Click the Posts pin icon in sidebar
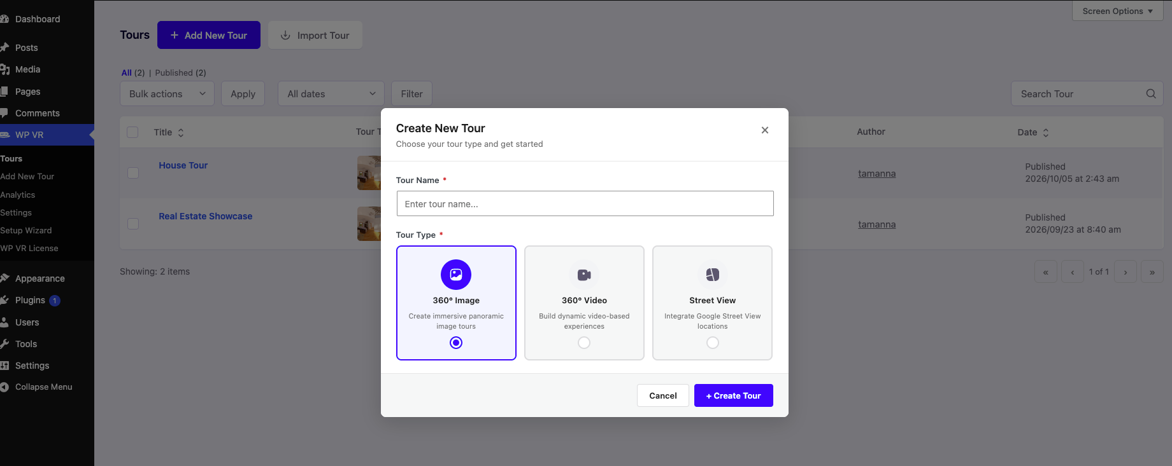 point(4,48)
